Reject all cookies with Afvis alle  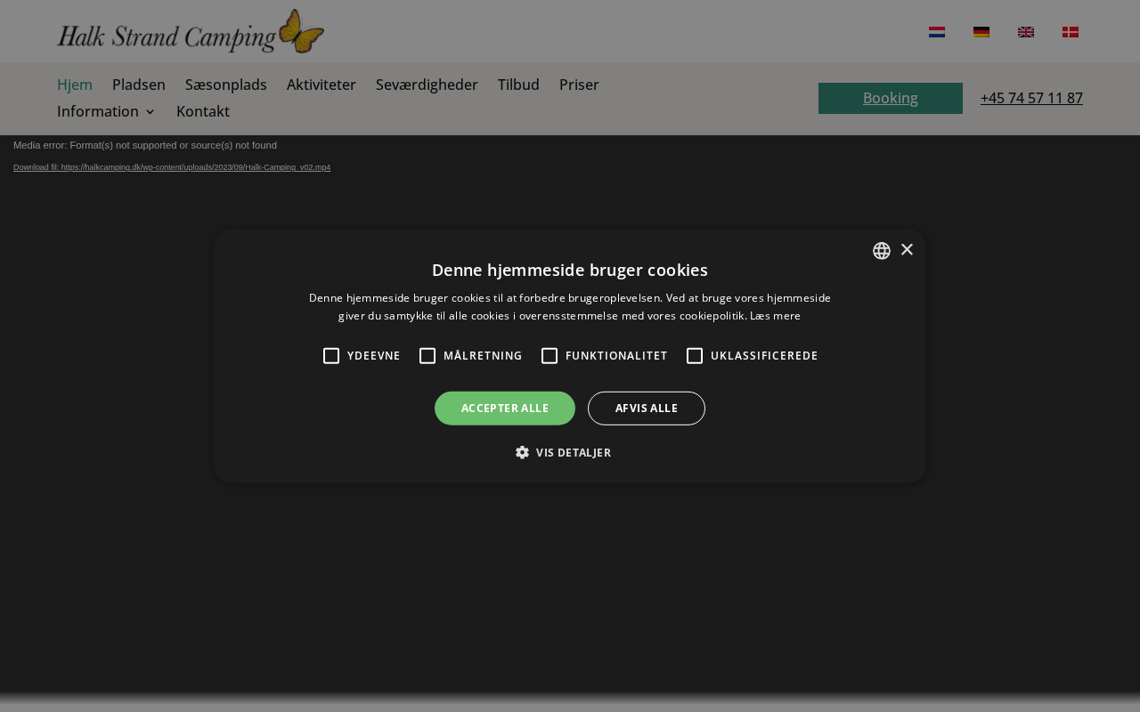tap(647, 409)
